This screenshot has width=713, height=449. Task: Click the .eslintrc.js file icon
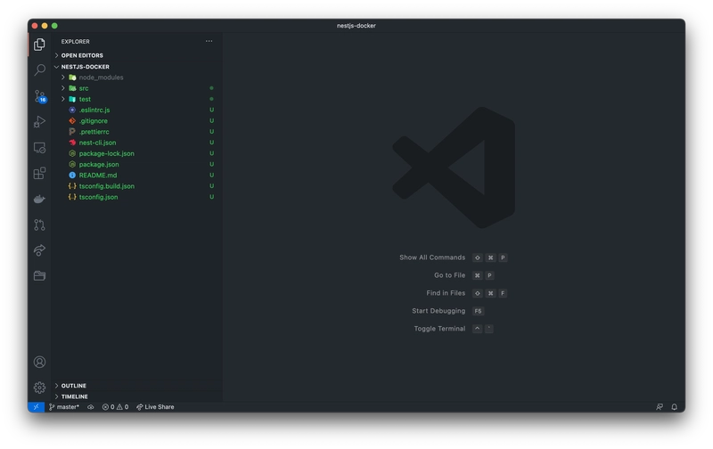point(72,110)
